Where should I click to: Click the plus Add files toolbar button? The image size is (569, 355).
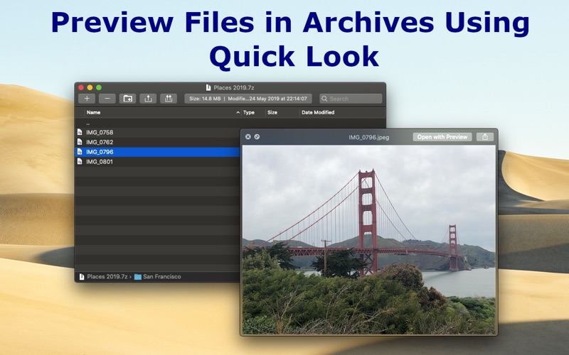pos(87,99)
